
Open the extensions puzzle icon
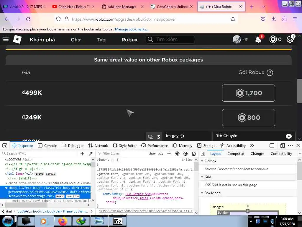(x=284, y=19)
